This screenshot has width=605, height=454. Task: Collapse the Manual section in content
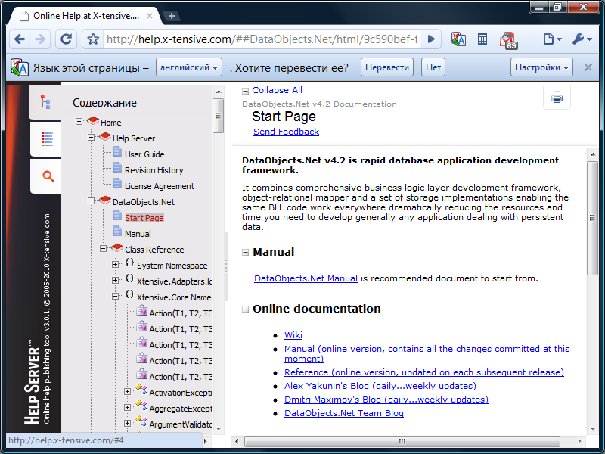pos(245,253)
